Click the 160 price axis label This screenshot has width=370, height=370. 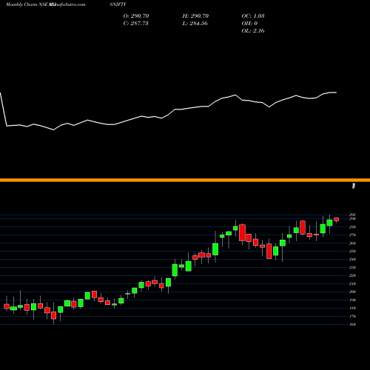point(352,324)
